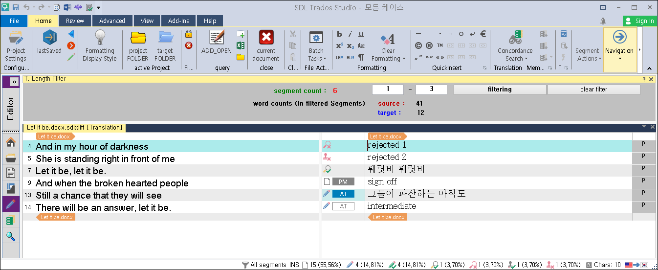Toggle superscript formatting

pyautogui.click(x=340, y=45)
